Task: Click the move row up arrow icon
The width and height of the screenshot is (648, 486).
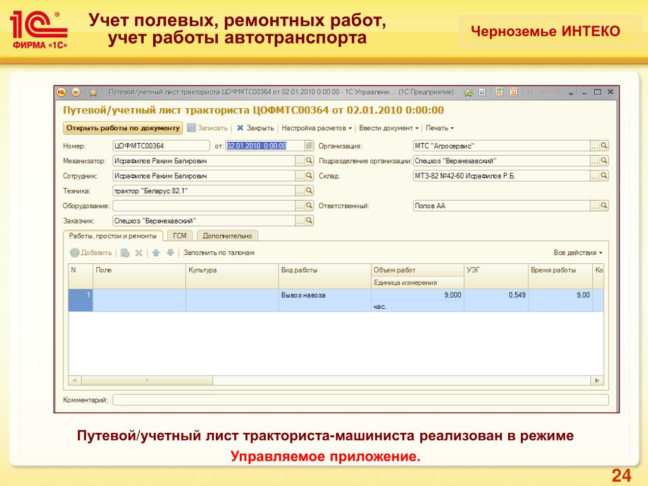Action: pos(156,252)
